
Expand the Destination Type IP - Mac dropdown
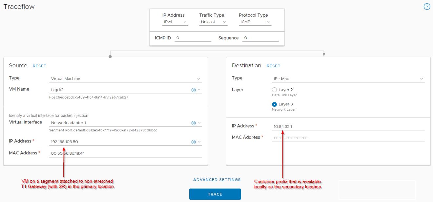click(x=348, y=79)
